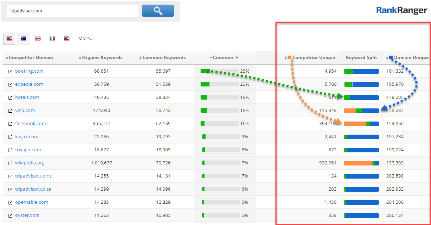Click the keyword split bar for wikipedia.org
431x225 pixels.
(x=361, y=163)
